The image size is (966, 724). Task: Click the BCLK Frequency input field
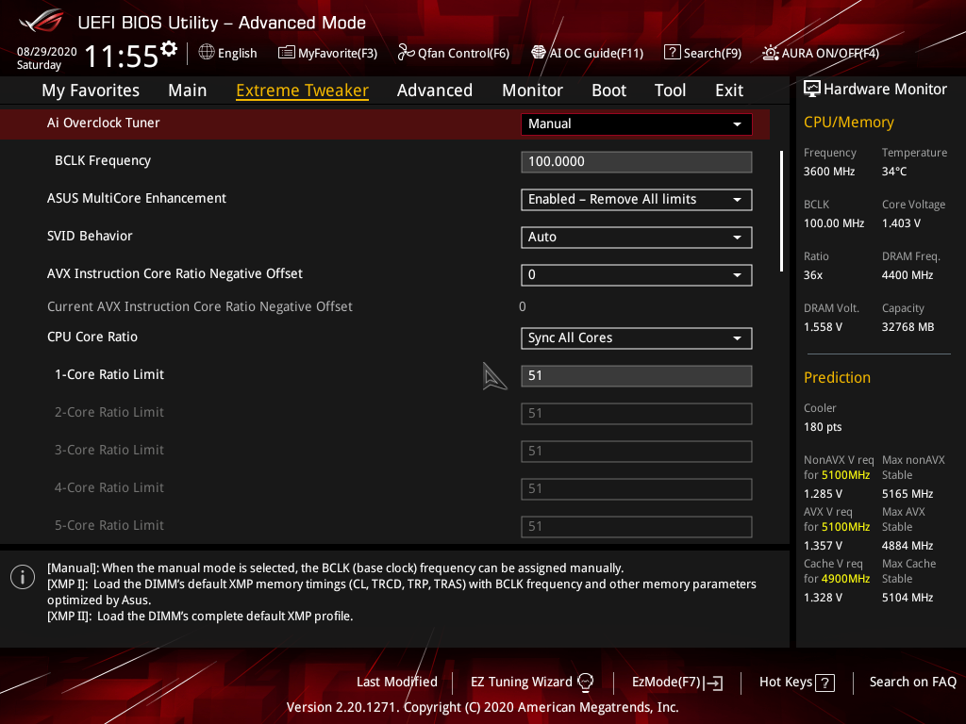tap(637, 162)
